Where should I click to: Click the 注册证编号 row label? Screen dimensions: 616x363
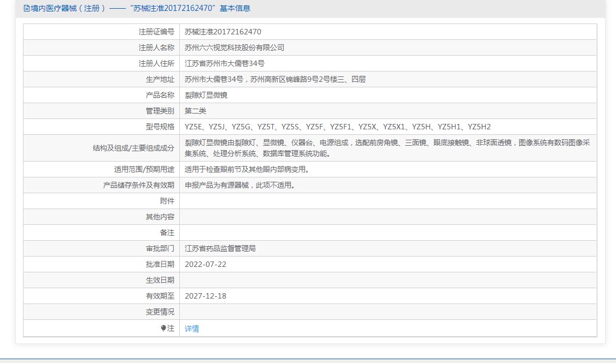click(x=156, y=32)
